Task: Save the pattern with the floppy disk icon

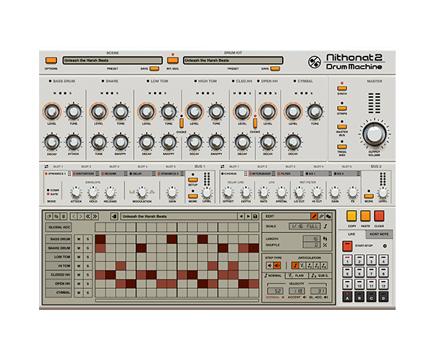Action: (x=255, y=217)
